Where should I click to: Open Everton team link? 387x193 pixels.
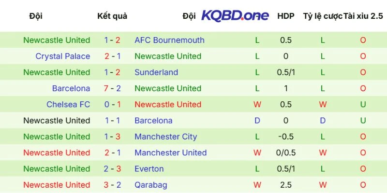pyautogui.click(x=149, y=169)
